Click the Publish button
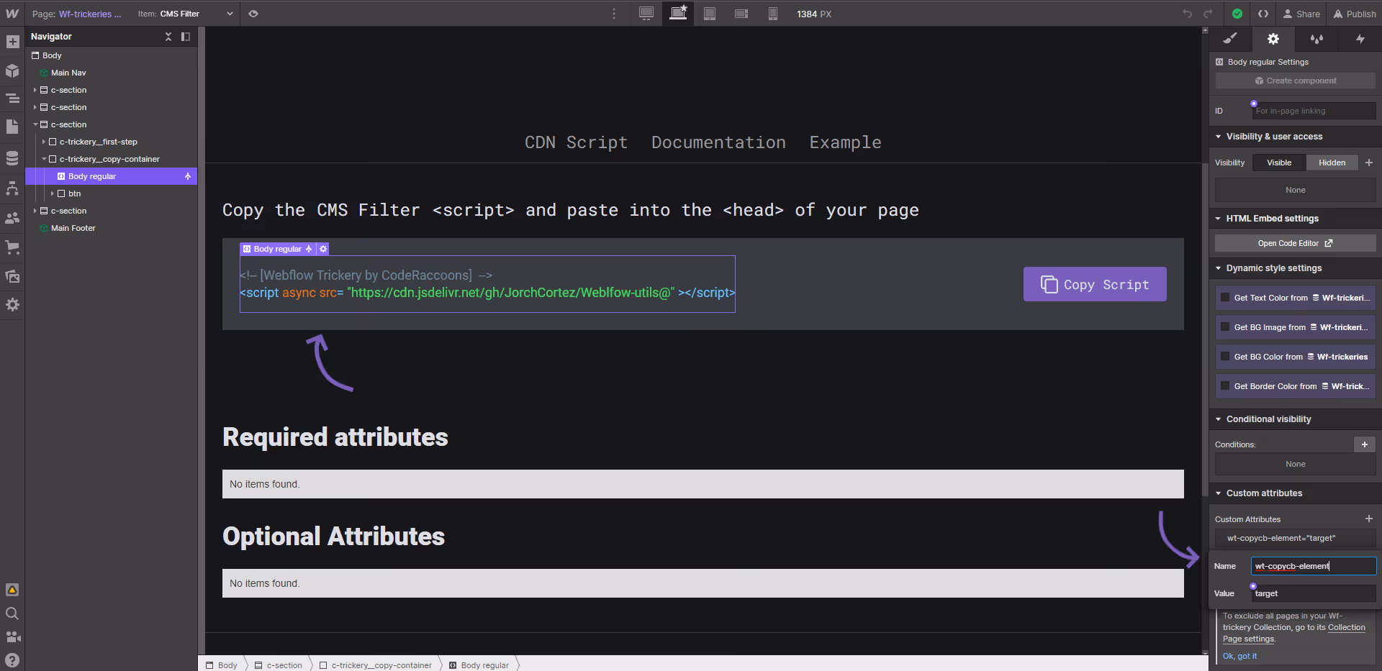This screenshot has width=1382, height=671. pos(1355,14)
